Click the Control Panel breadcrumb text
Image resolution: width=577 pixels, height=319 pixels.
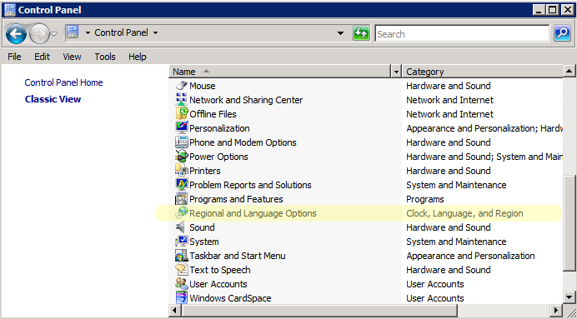click(121, 32)
